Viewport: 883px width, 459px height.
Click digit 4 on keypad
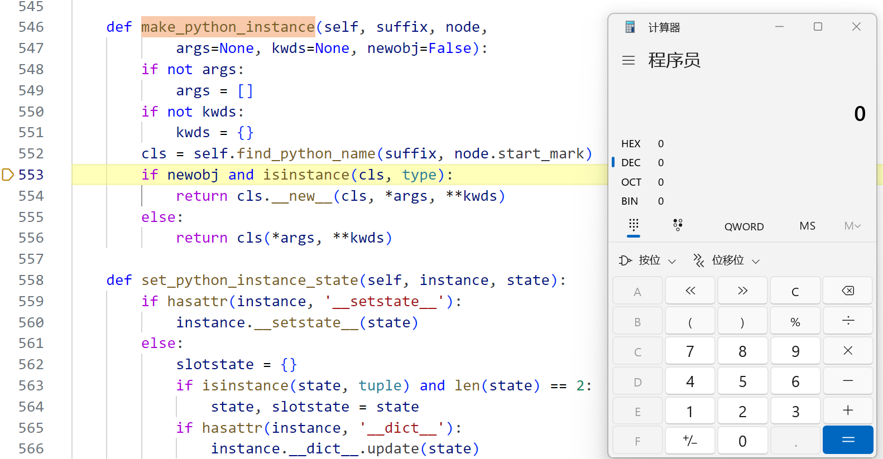coord(690,381)
